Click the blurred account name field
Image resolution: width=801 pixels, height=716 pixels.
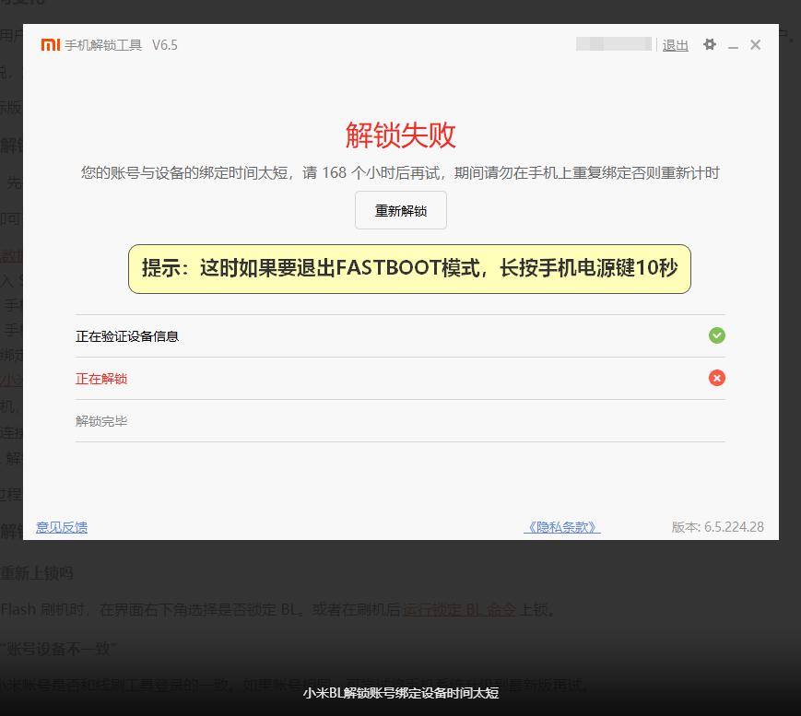[x=614, y=44]
